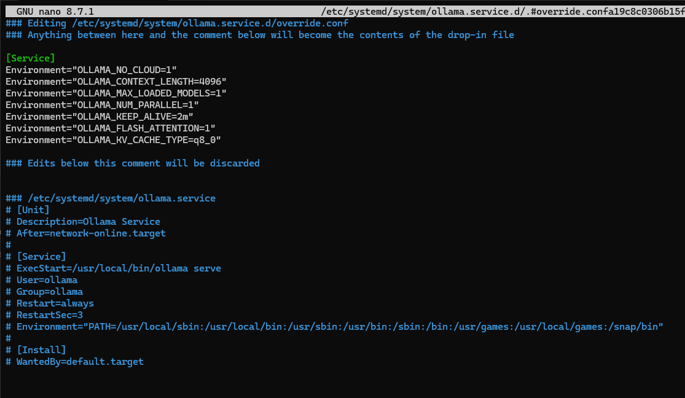Click the commented '# [Install]' line

pos(36,350)
